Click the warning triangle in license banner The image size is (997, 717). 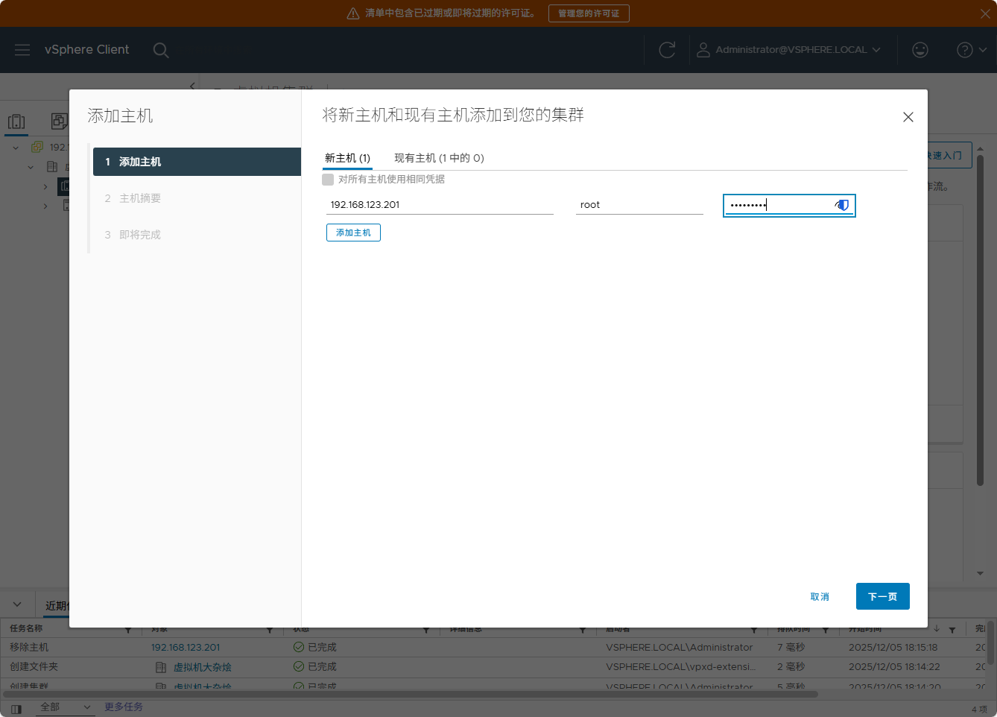click(353, 13)
